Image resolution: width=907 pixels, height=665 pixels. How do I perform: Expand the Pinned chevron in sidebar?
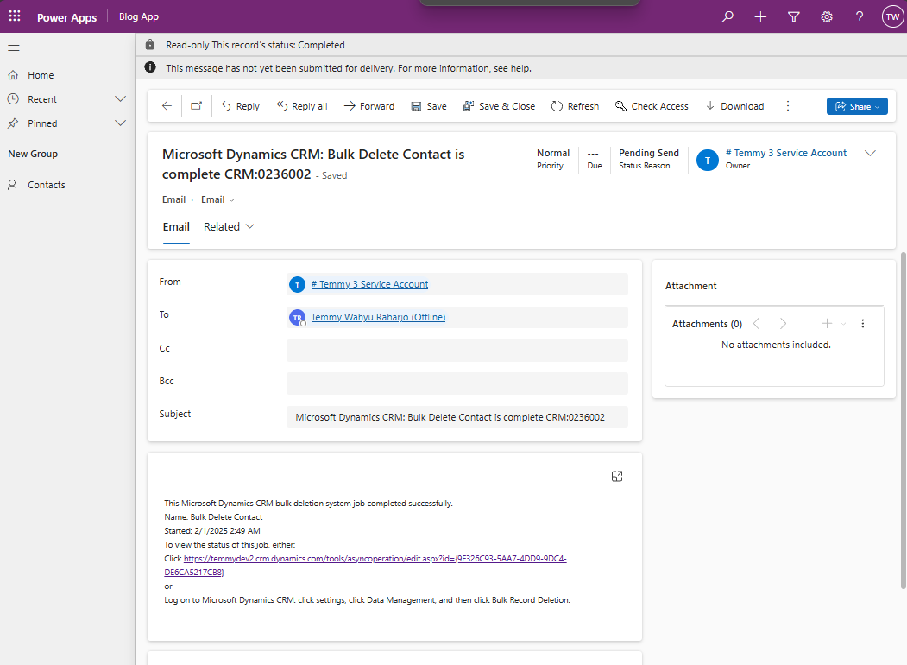click(120, 123)
